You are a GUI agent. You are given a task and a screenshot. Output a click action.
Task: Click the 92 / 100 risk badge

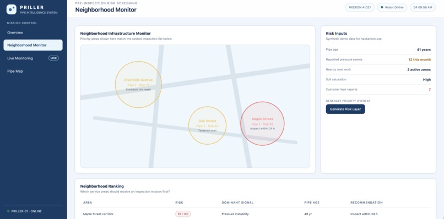(183, 214)
